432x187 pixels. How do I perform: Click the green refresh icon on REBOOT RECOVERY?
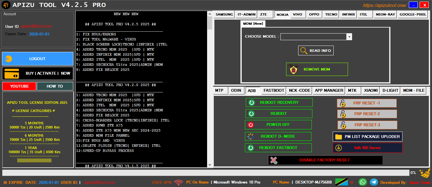[252, 103]
